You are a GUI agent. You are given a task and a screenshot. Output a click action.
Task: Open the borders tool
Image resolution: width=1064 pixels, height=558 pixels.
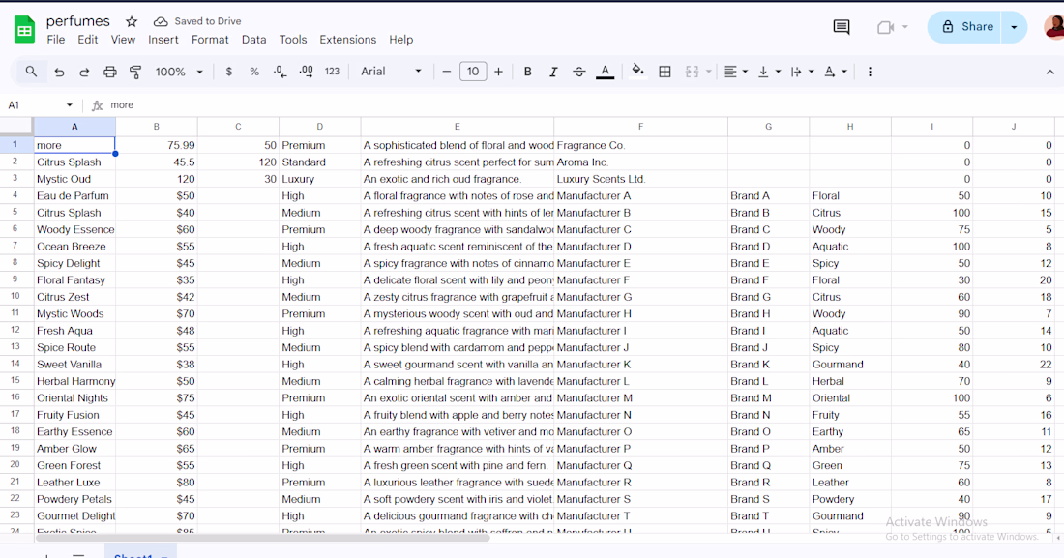click(665, 72)
